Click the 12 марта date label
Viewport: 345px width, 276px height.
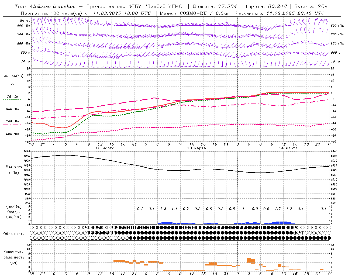(105, 148)
